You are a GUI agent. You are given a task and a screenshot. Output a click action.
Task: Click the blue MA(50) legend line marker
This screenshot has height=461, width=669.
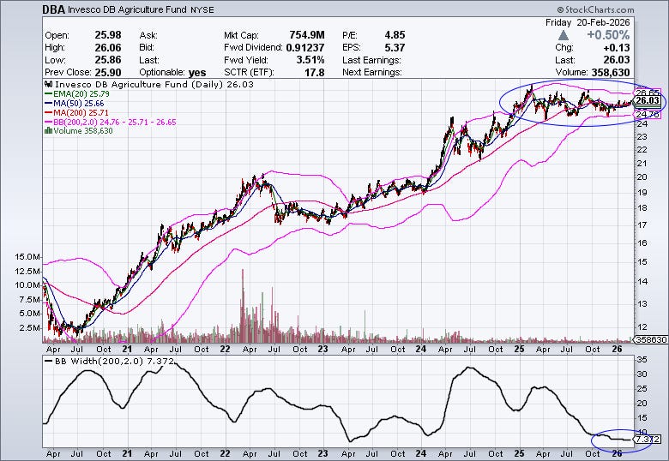48,103
